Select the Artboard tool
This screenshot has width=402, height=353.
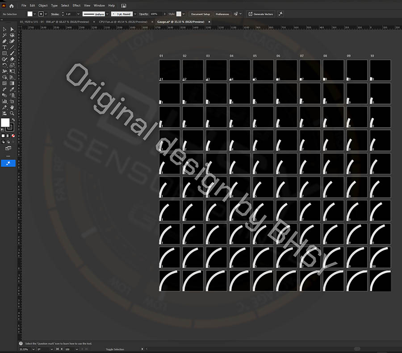pos(12,101)
